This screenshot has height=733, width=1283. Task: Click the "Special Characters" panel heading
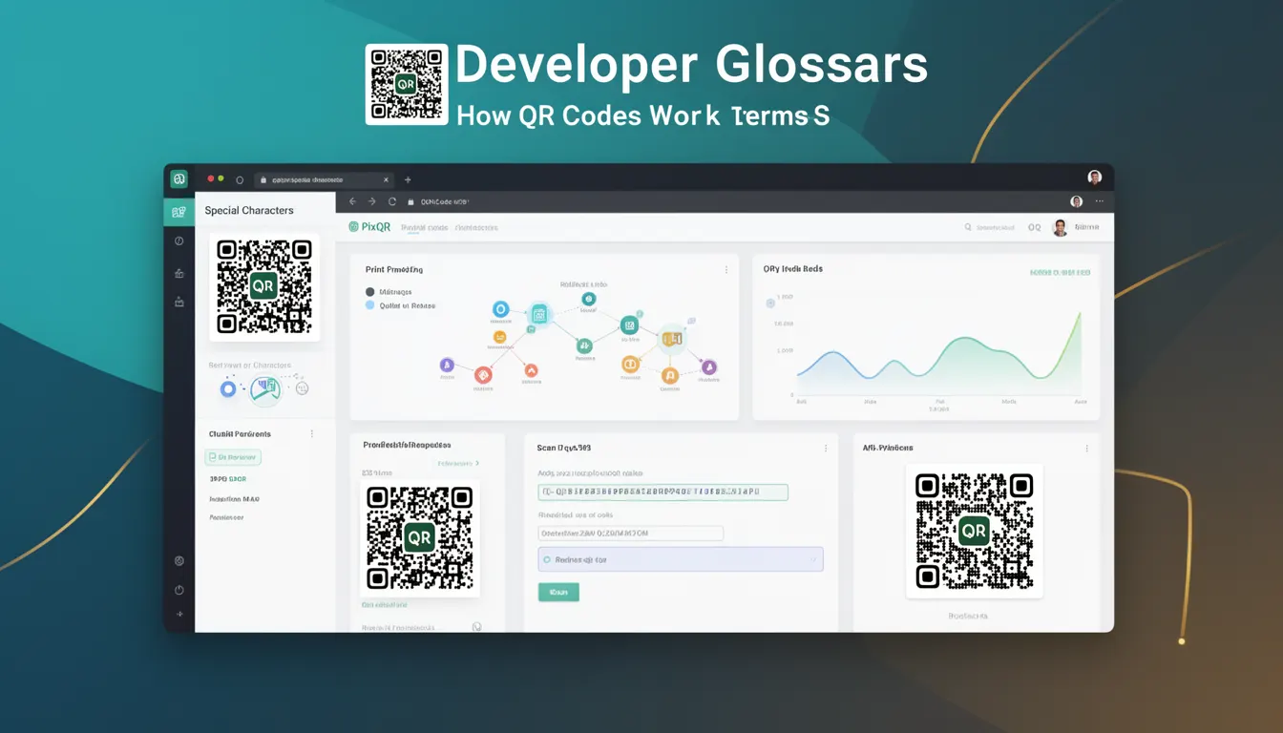249,210
